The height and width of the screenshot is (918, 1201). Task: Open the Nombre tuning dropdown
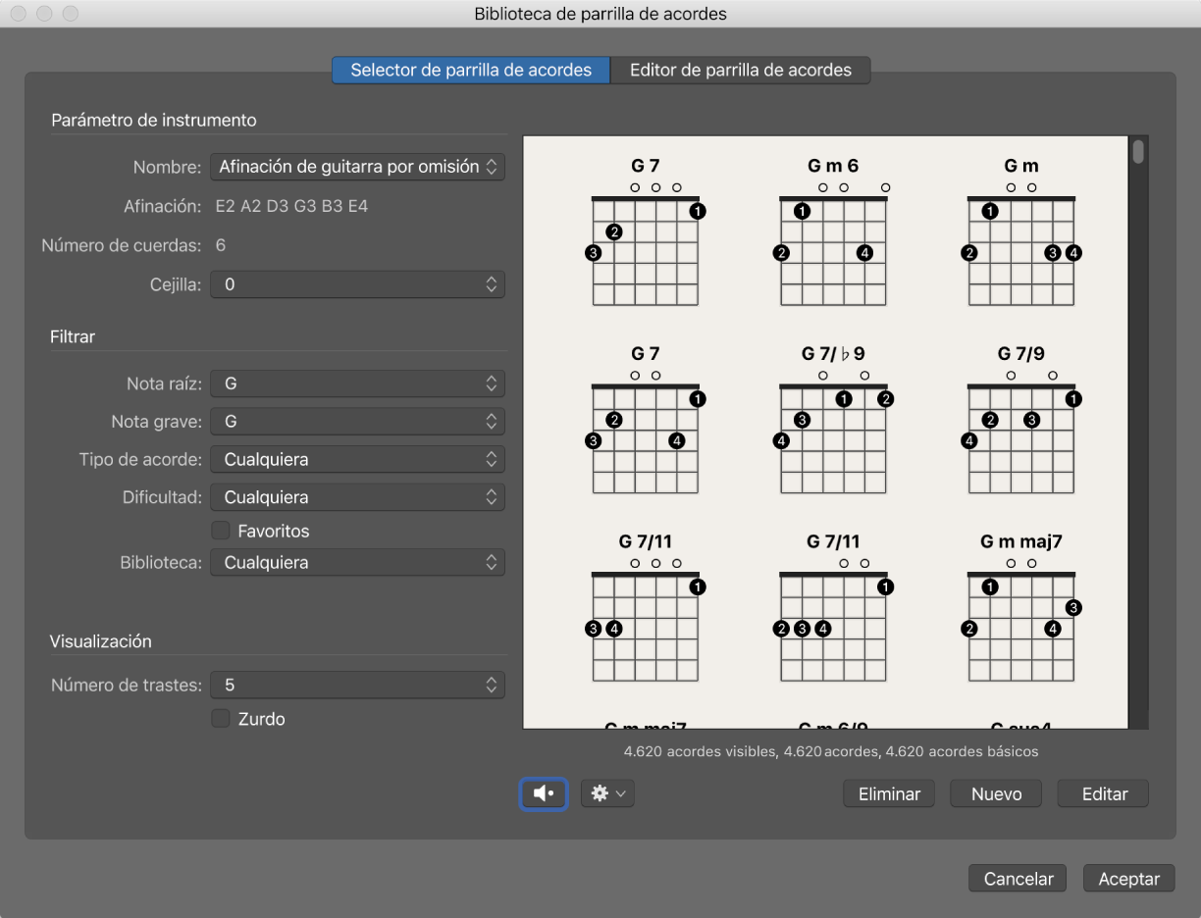358,167
